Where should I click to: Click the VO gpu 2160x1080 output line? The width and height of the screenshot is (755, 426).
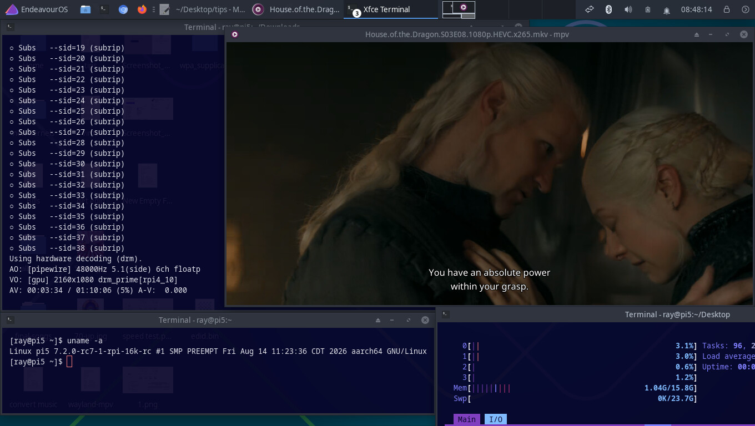coord(94,280)
